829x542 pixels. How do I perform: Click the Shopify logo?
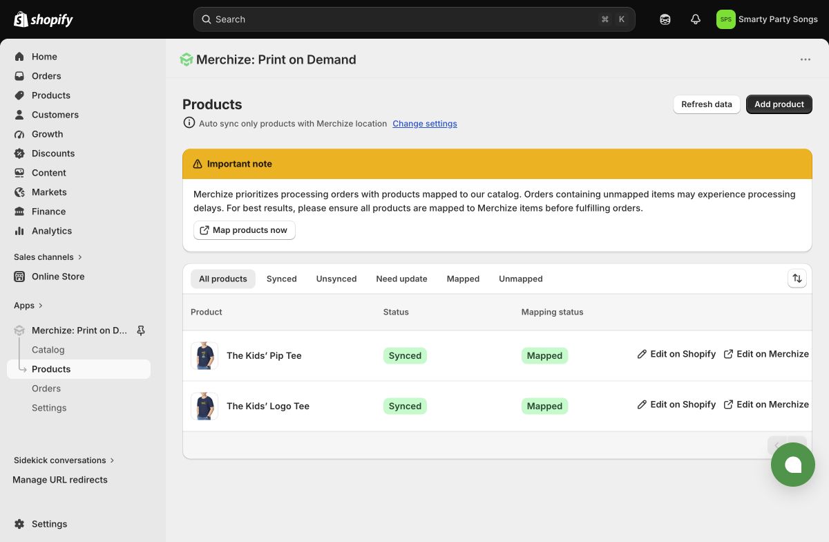point(44,19)
